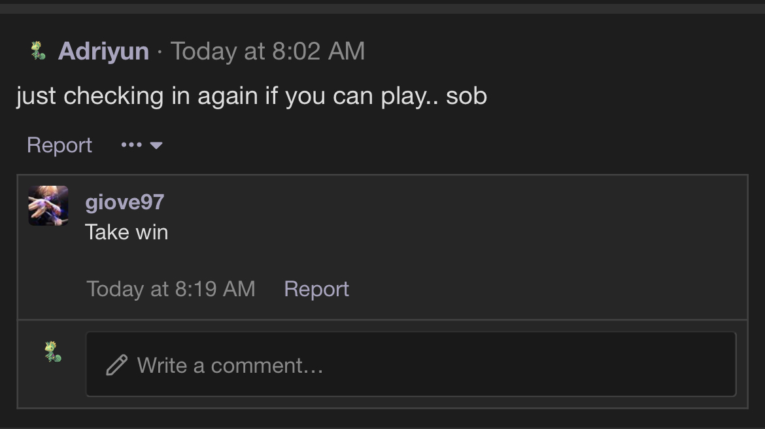This screenshot has width=765, height=429.
Task: Click the Today at 8:02 AM timestamp
Action: click(x=267, y=51)
